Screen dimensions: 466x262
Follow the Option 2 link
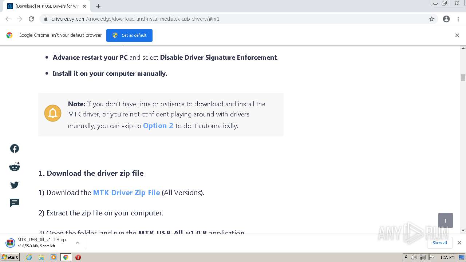point(158,126)
